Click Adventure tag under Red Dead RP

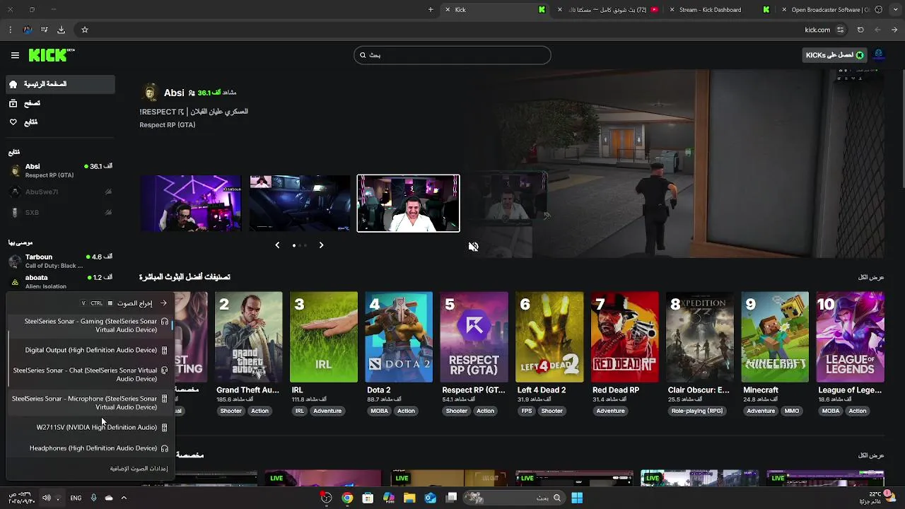610,411
